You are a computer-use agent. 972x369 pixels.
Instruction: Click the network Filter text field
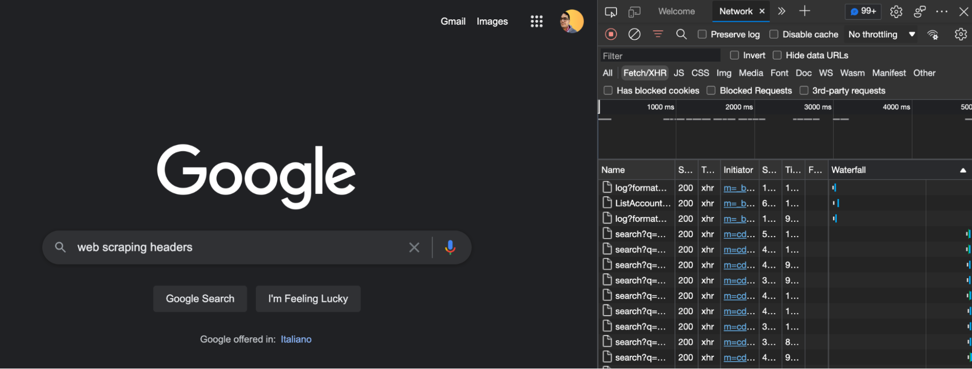click(x=660, y=56)
